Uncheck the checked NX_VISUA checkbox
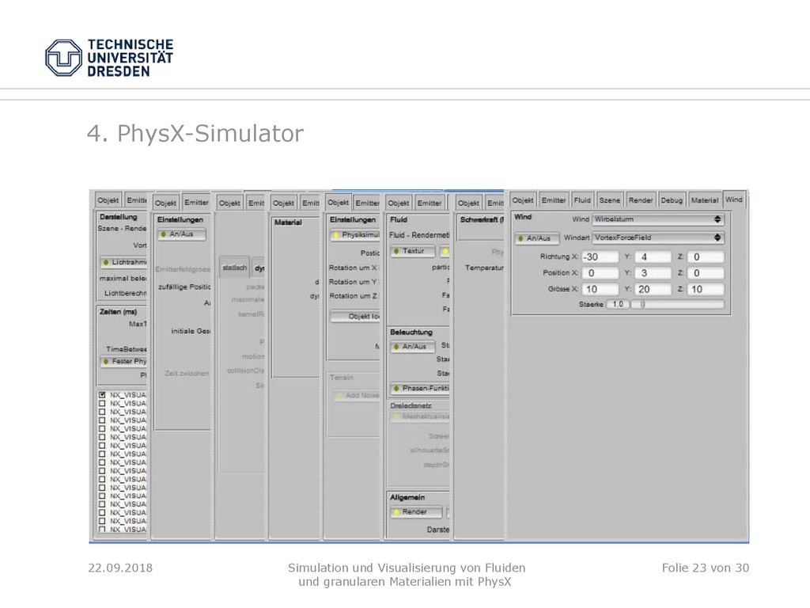This screenshot has width=810, height=608. (102, 395)
